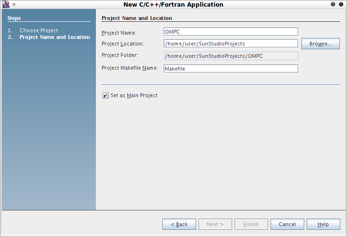The height and width of the screenshot is (237, 347).
Task: Close the dialog with the title bar X icon
Action: 341,4
